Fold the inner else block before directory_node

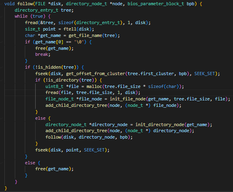click(x=1, y=118)
